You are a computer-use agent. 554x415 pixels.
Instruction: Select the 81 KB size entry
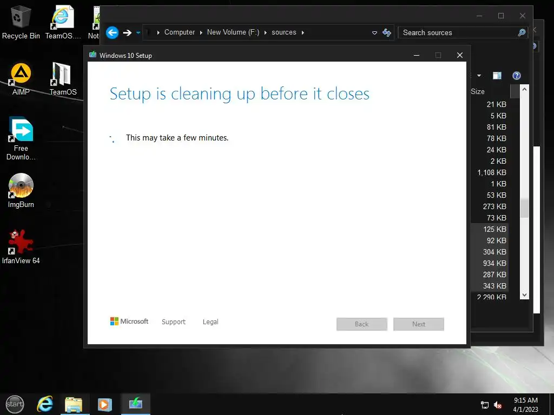click(x=497, y=127)
